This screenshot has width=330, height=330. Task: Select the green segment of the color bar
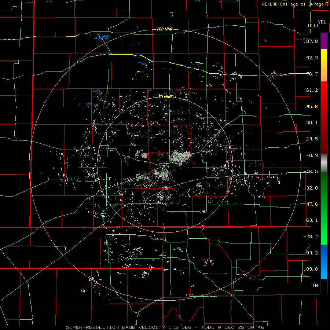(x=324, y=208)
